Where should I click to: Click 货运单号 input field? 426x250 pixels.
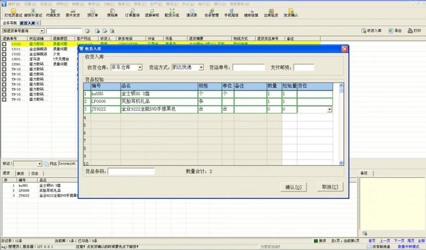click(x=248, y=68)
